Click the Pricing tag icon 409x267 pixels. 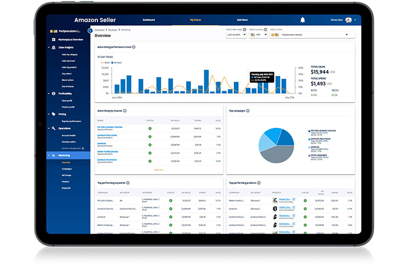(x=54, y=114)
